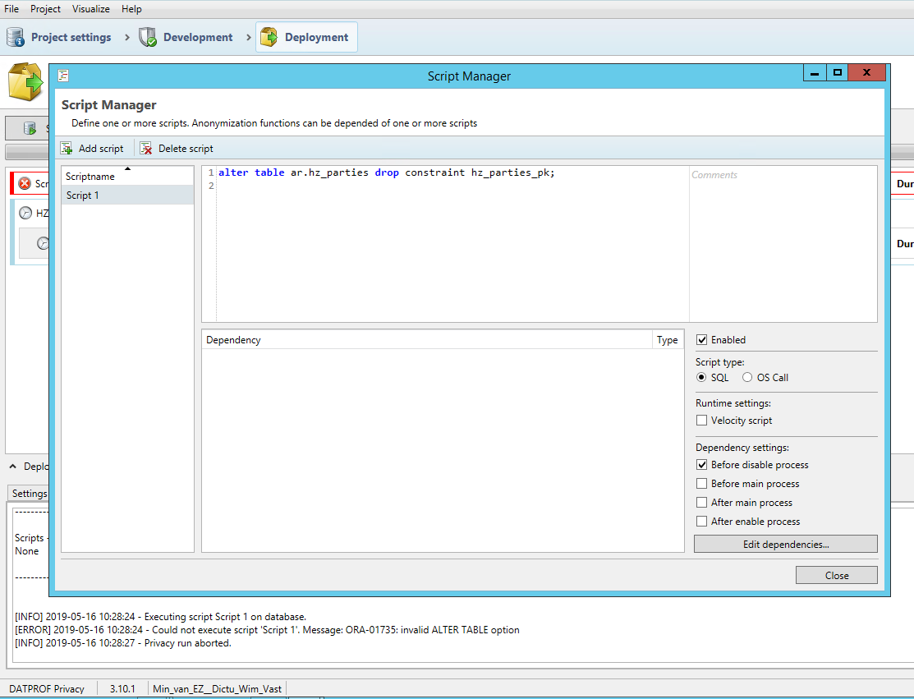914x699 pixels.
Task: Check the After main process option
Action: point(702,503)
